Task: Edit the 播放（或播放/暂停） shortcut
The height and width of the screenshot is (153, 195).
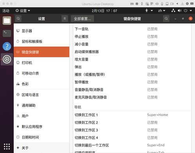Action: (x=132, y=74)
